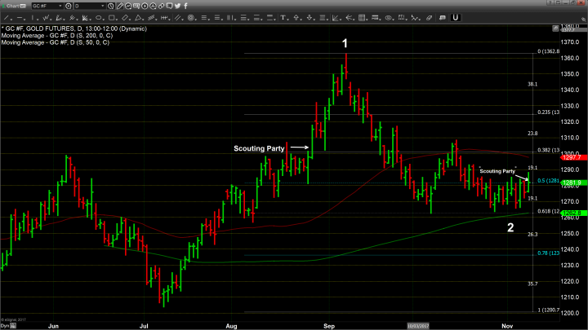The height and width of the screenshot is (330, 588).
Task: Click the pencil edit icon
Action: [x=119, y=5]
